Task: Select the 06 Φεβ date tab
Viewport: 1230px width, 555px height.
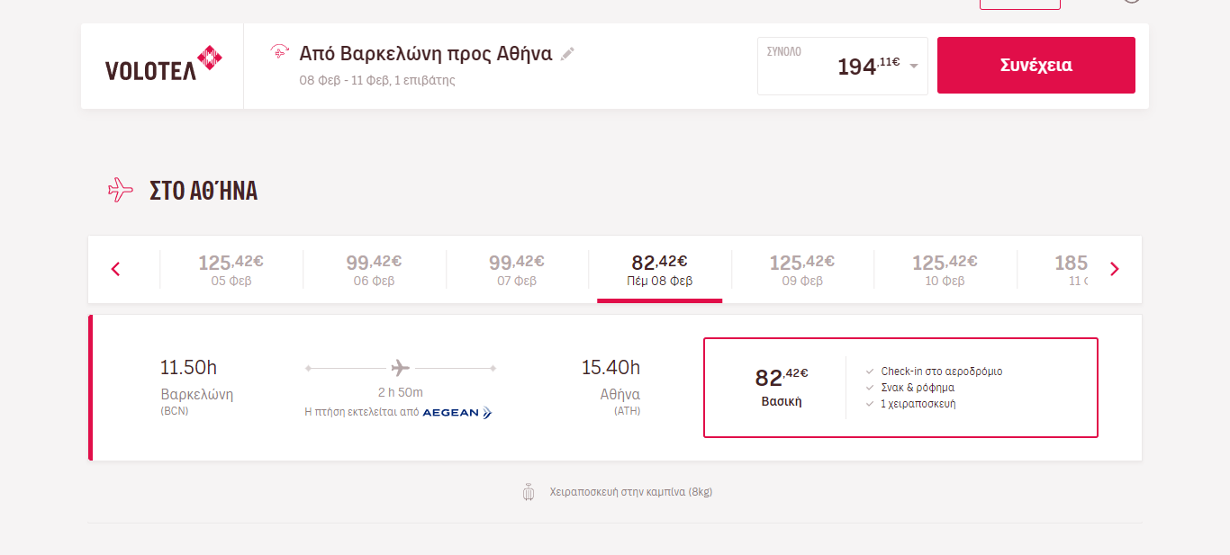Action: point(374,269)
